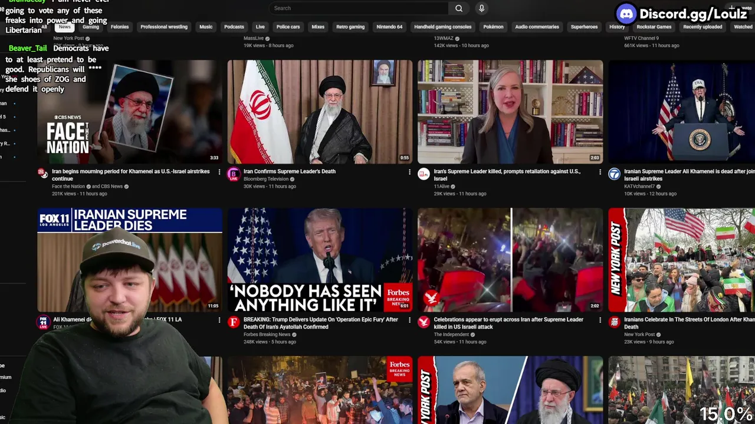
Task: Click FOX 11 LA channel avatar
Action: point(42,322)
